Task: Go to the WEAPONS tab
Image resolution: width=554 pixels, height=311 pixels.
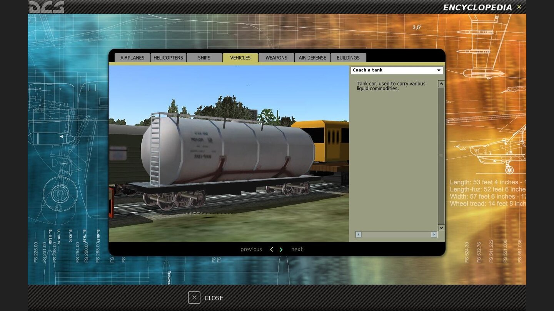Action: (276, 58)
